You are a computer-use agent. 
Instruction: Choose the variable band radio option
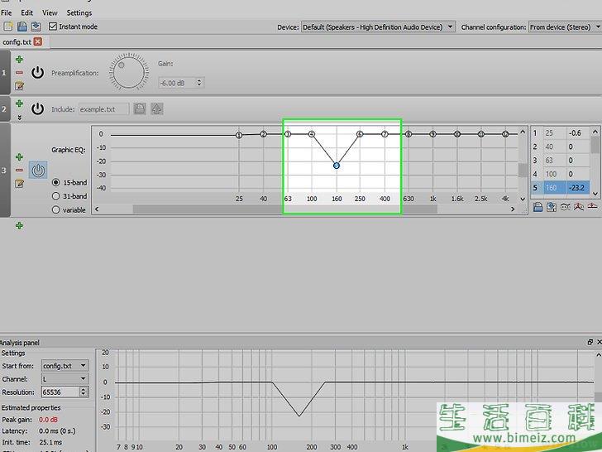pyautogui.click(x=56, y=209)
